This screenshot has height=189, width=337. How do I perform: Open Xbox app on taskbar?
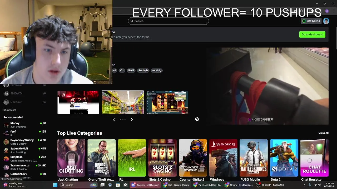point(125,185)
